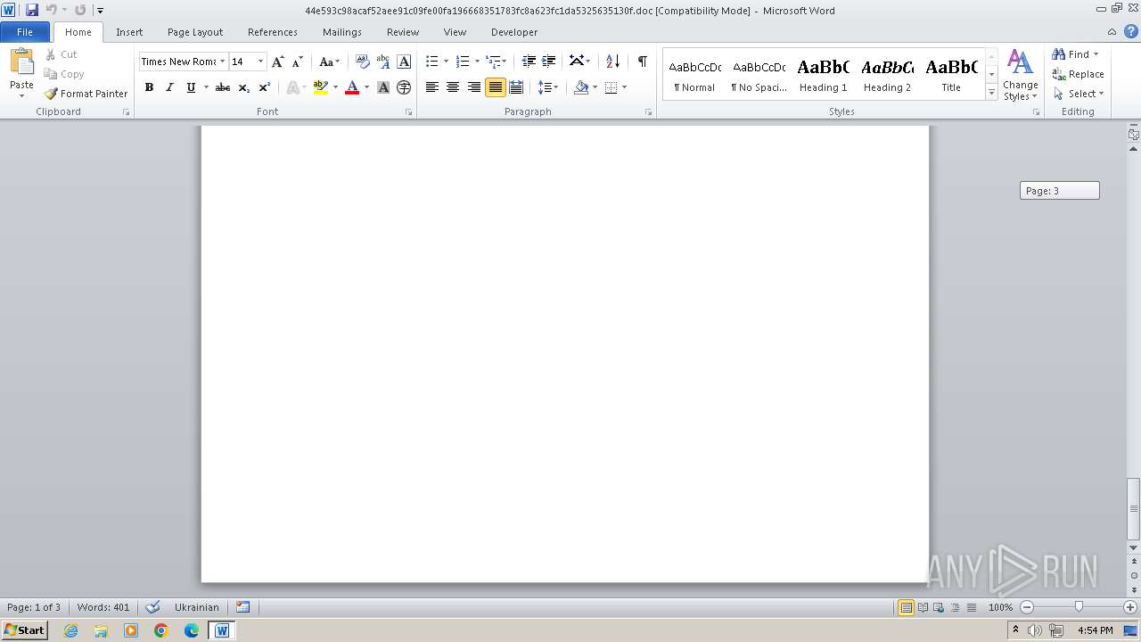This screenshot has height=642, width=1141.
Task: Switch to Web Layout view
Action: click(938, 607)
